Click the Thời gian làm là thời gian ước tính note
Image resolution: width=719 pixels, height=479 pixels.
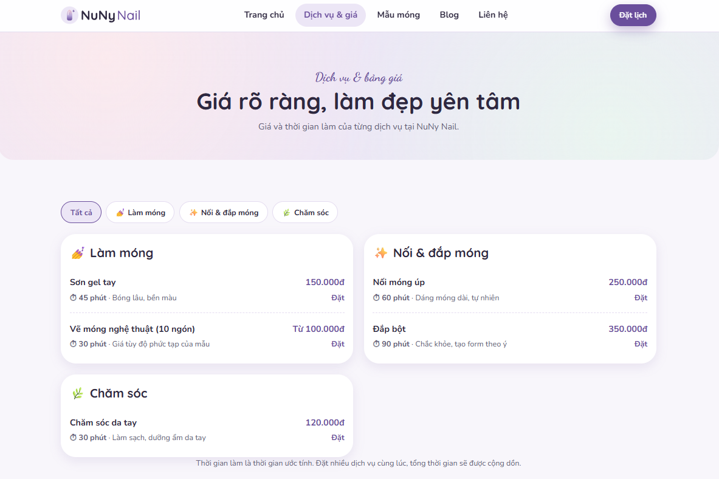359,463
